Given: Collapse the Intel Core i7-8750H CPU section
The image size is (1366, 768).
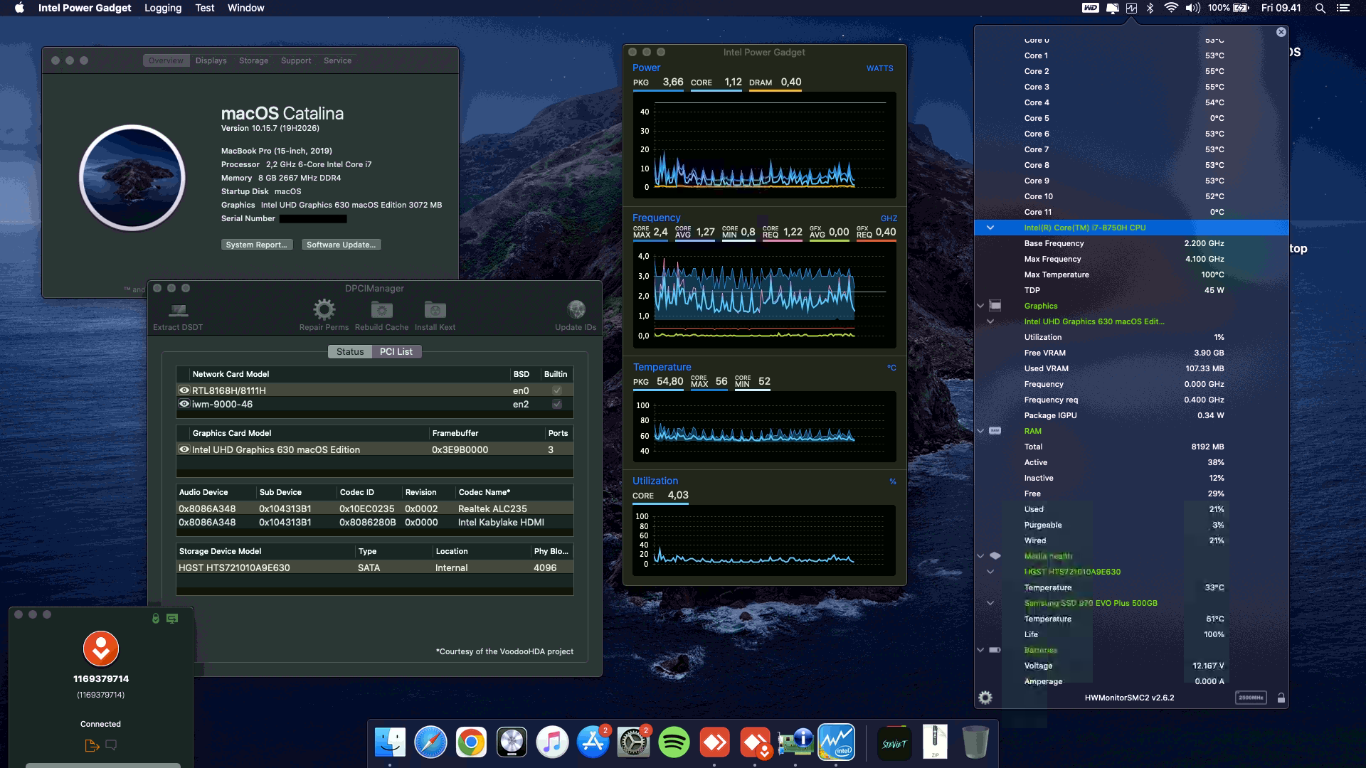Looking at the screenshot, I should tap(990, 228).
